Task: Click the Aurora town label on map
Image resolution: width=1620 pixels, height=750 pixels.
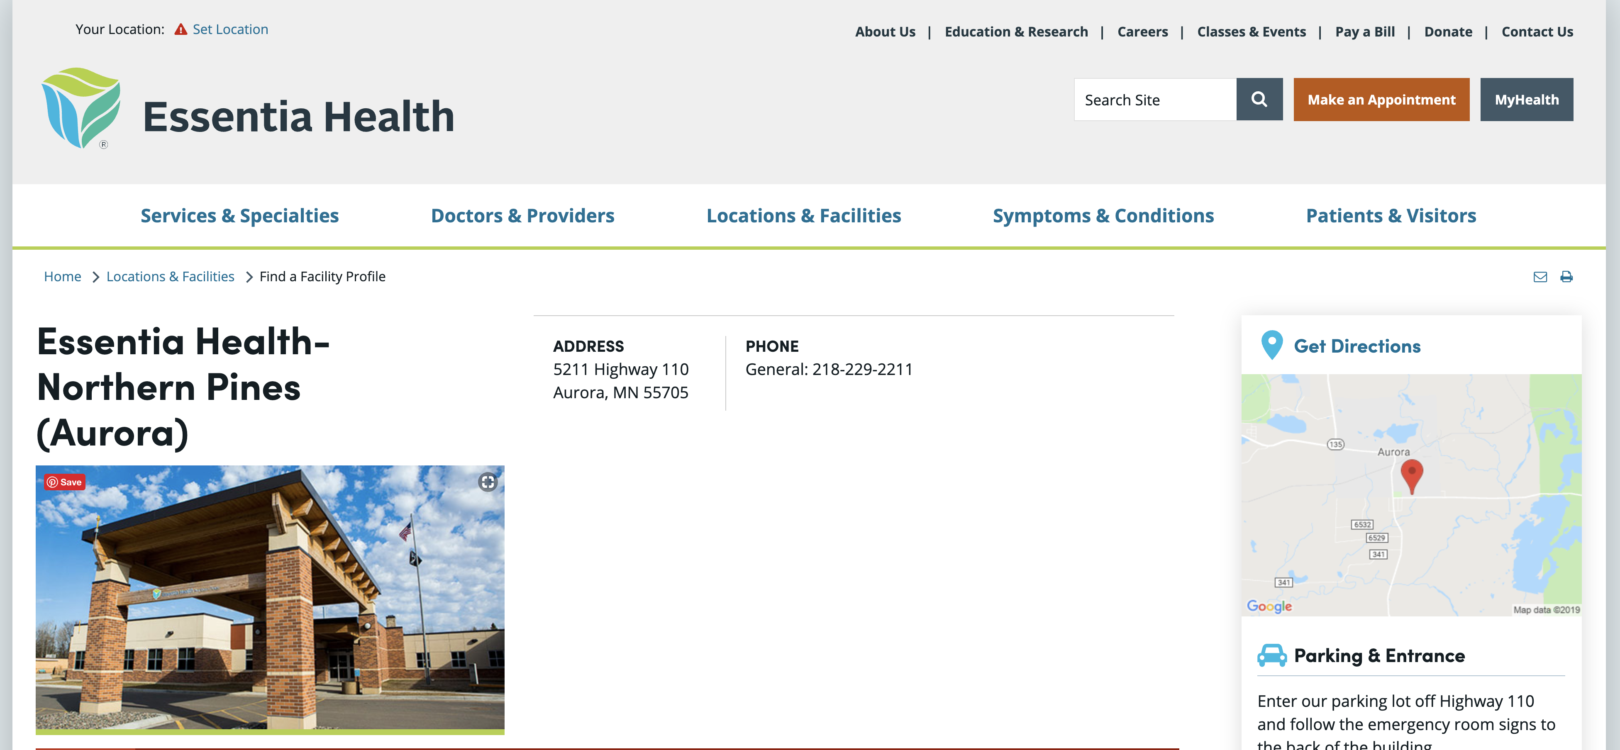Action: (1393, 452)
